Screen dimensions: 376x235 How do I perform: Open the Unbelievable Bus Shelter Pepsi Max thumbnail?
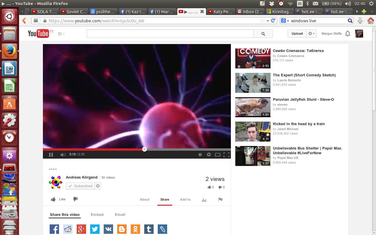pyautogui.click(x=253, y=156)
